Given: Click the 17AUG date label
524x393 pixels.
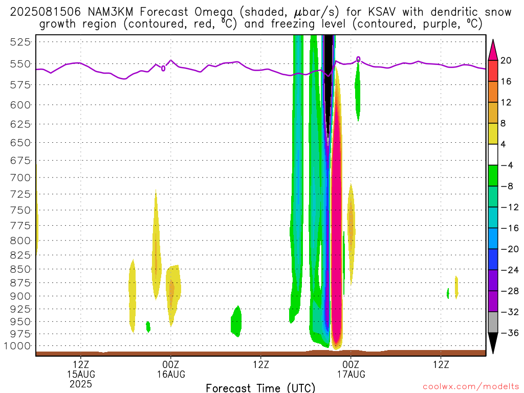Looking at the screenshot, I should tap(351, 374).
